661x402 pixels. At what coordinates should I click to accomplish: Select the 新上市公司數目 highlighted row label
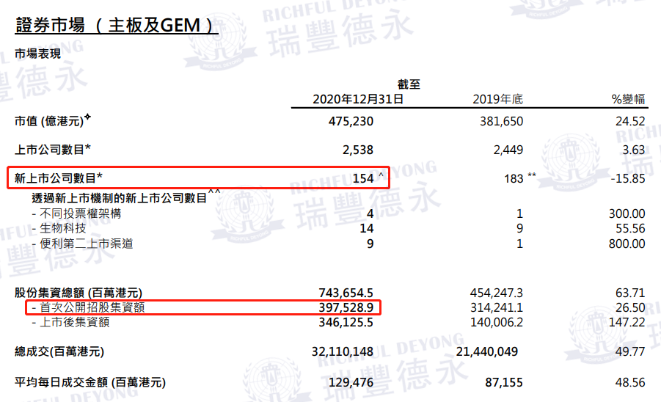(59, 178)
